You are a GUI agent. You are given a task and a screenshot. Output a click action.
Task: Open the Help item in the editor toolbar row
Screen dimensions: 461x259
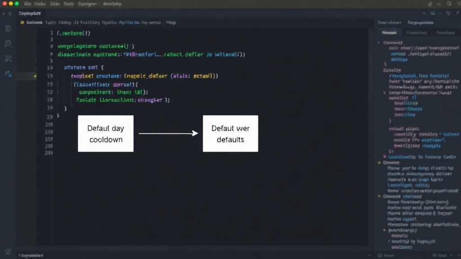171,22
